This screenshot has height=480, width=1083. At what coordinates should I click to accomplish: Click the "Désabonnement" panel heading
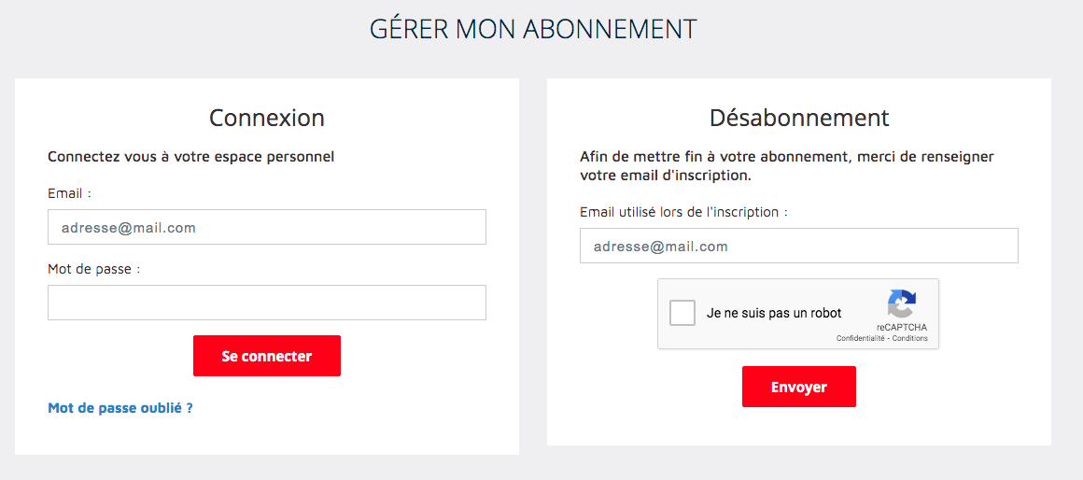tap(799, 118)
